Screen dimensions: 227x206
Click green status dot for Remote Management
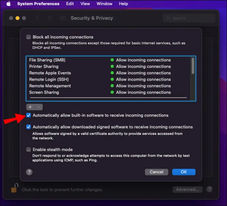[112, 86]
